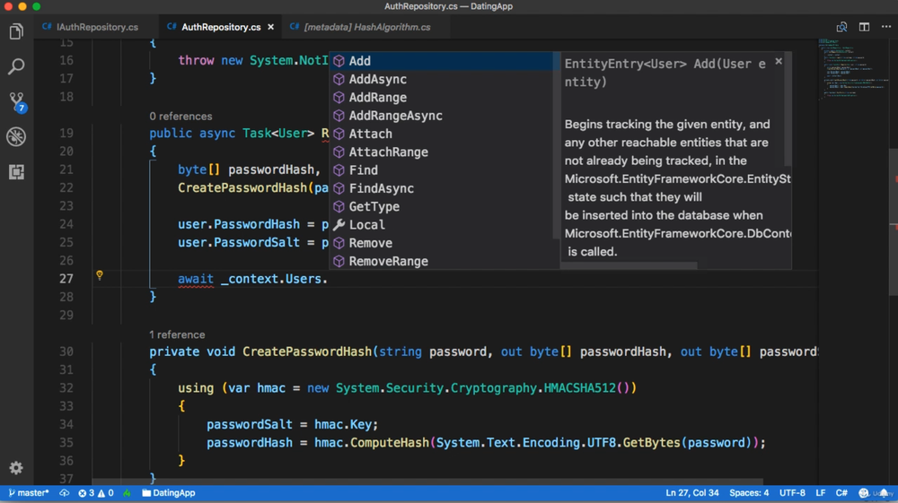Click the master branch in status bar
898x503 pixels.
click(29, 493)
